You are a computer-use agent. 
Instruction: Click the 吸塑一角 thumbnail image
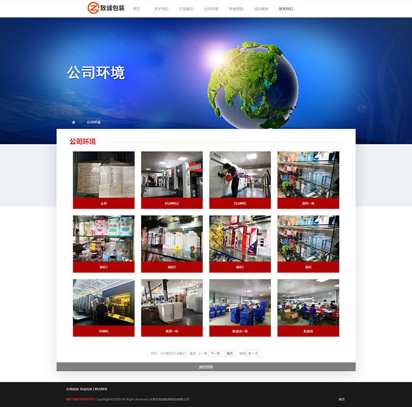click(x=171, y=302)
